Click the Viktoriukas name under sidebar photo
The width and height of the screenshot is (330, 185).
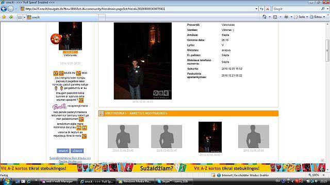point(70,55)
